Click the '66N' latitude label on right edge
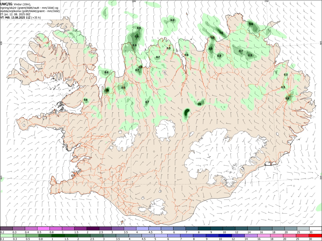This screenshot has height=241, width=322. click(321, 43)
